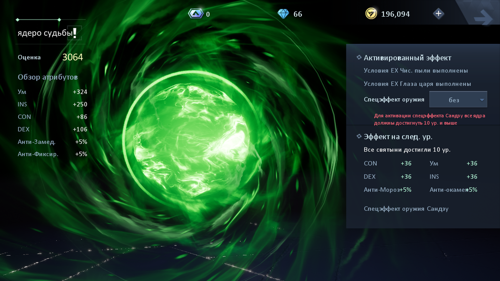Click the diamond bullet next to Активированный эффект
Screen dimensions: 500x281
(x=359, y=57)
